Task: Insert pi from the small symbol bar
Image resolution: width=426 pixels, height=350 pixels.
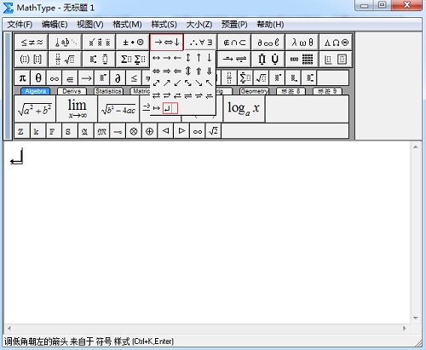Action: 22,77
